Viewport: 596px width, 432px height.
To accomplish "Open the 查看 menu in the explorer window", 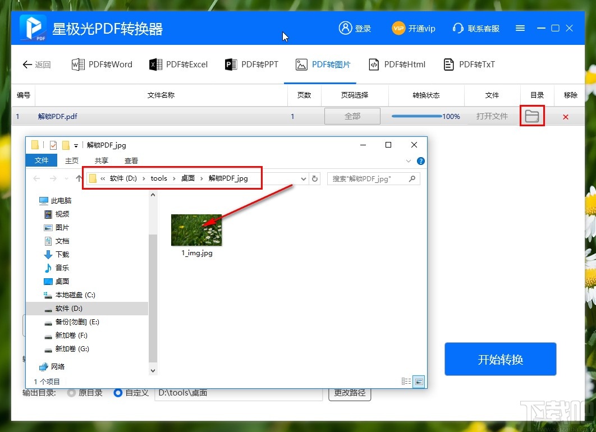I will click(131, 160).
